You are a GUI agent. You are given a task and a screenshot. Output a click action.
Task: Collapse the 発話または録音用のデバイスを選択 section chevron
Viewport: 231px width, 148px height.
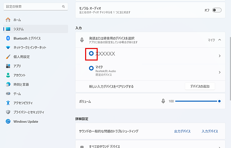(x=220, y=40)
